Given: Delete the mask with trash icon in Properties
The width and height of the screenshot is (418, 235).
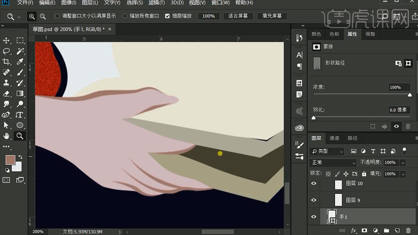Looking at the screenshot, I should pos(408,126).
